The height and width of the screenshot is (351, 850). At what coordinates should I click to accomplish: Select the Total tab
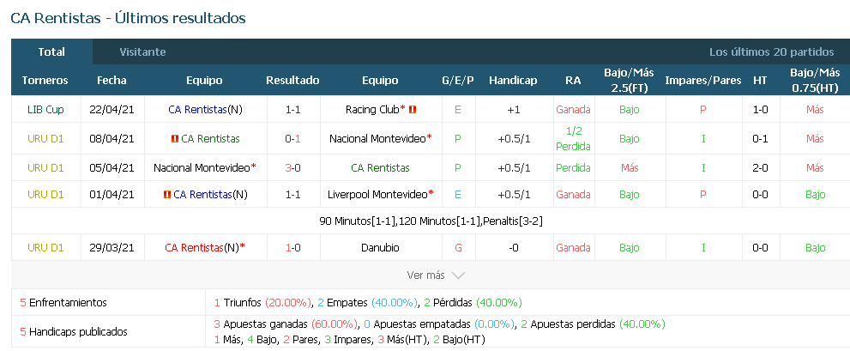click(x=51, y=52)
